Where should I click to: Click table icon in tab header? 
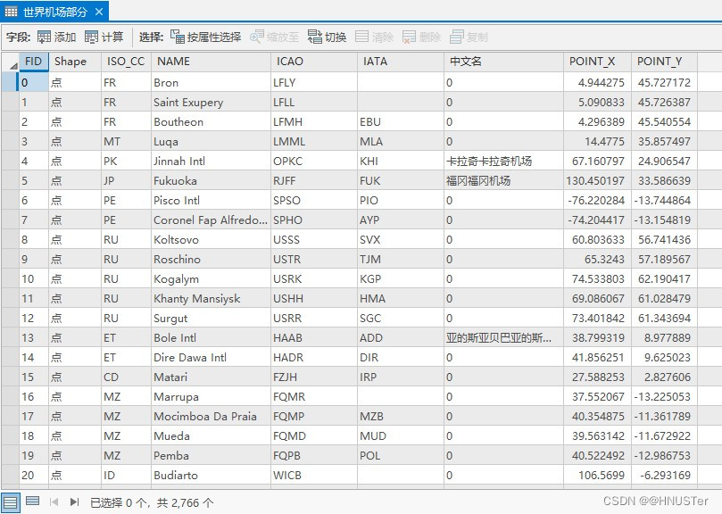11,12
